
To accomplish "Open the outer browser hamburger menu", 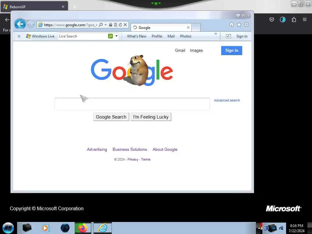I will tap(305, 19).
